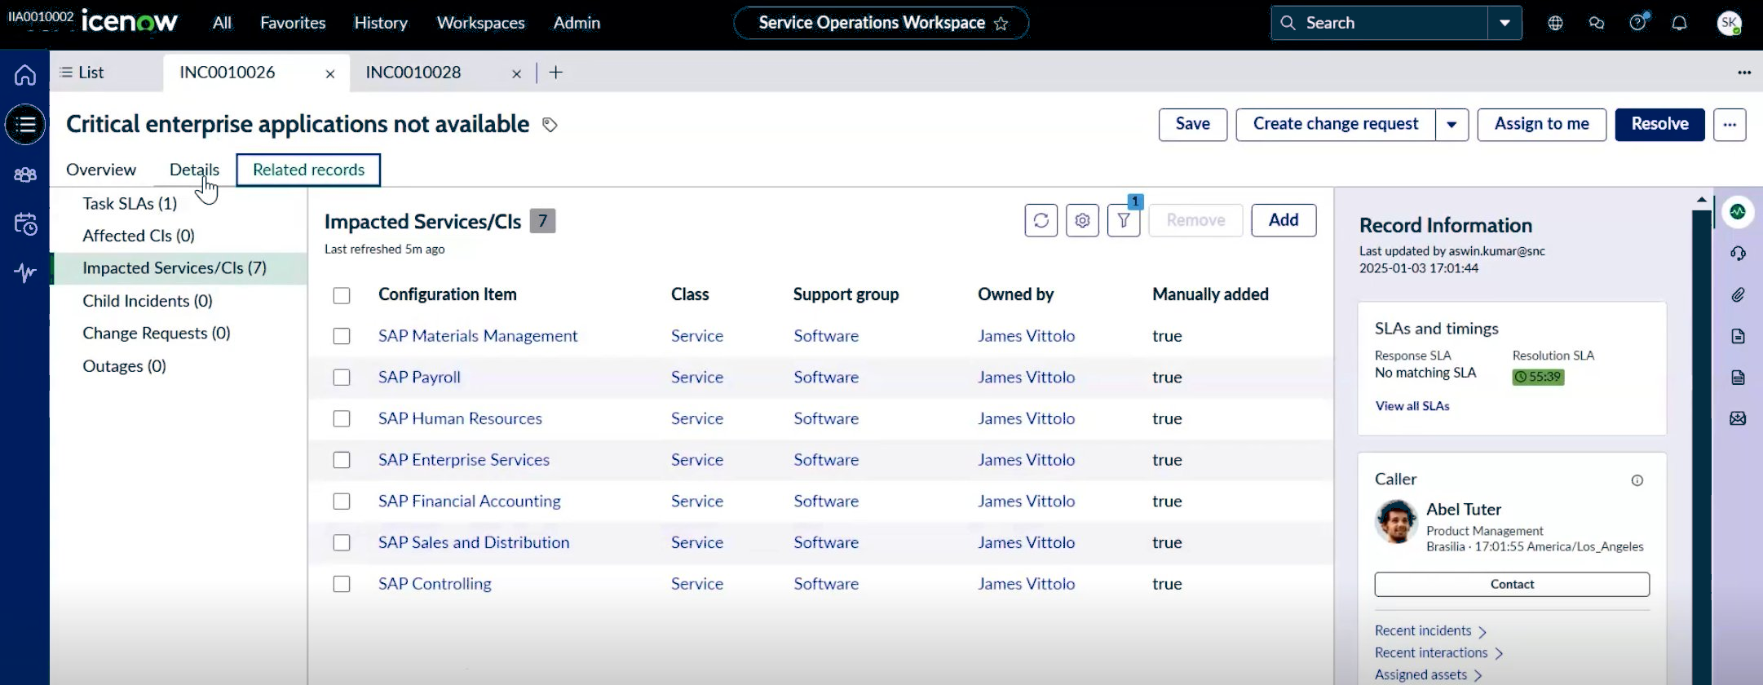
Task: Open the email envelope icon in right rail
Action: (1738, 418)
